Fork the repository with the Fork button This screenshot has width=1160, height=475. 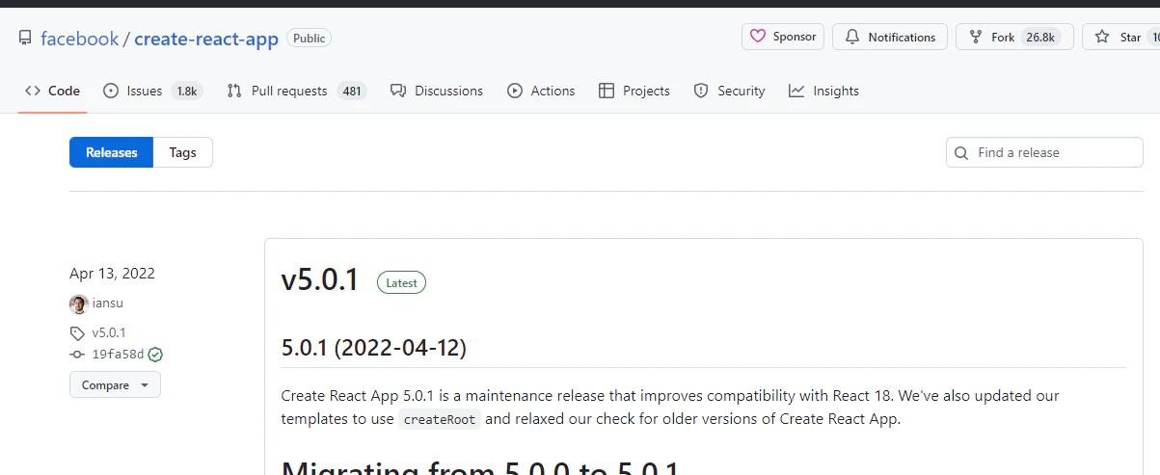(x=1014, y=37)
